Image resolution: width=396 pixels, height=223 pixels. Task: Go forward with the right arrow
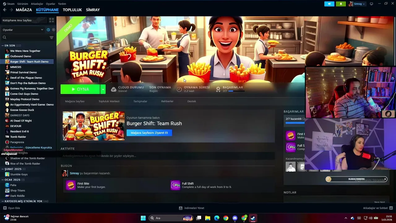pyautogui.click(x=11, y=10)
